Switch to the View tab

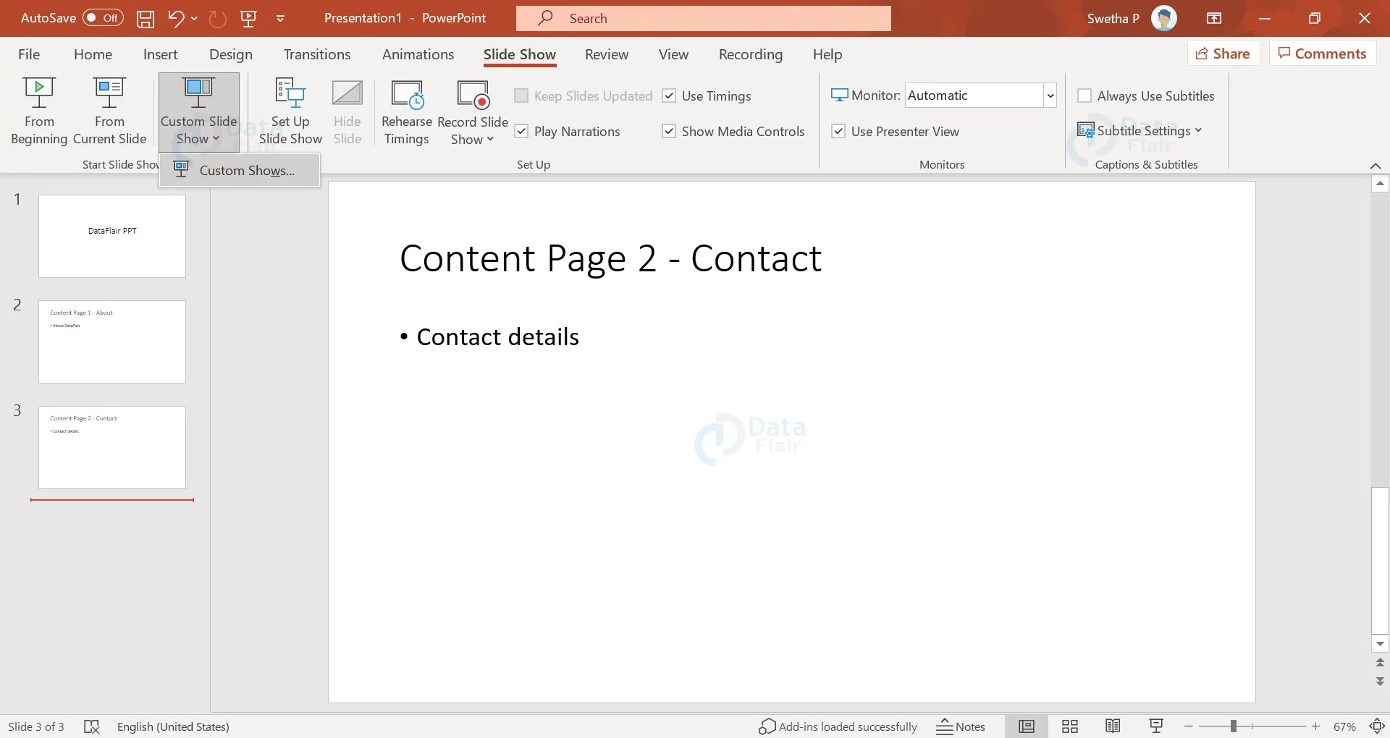pos(673,54)
